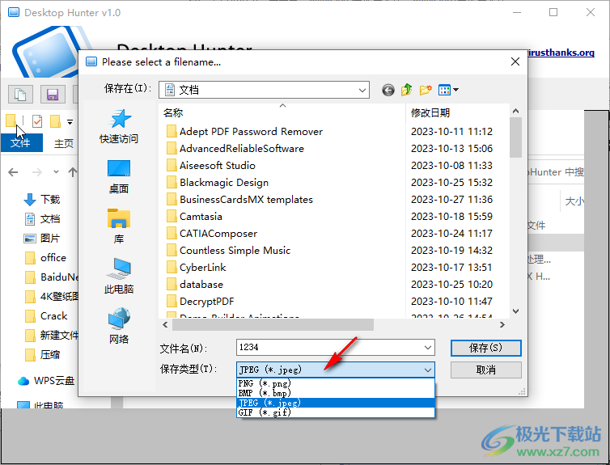The image size is (610, 465).
Task: Click WPS云盘 cloud icon in Explorer sidebar
Action: (x=23, y=381)
